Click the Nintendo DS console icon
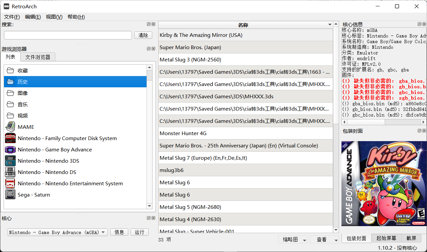427x252 pixels. 10,172
